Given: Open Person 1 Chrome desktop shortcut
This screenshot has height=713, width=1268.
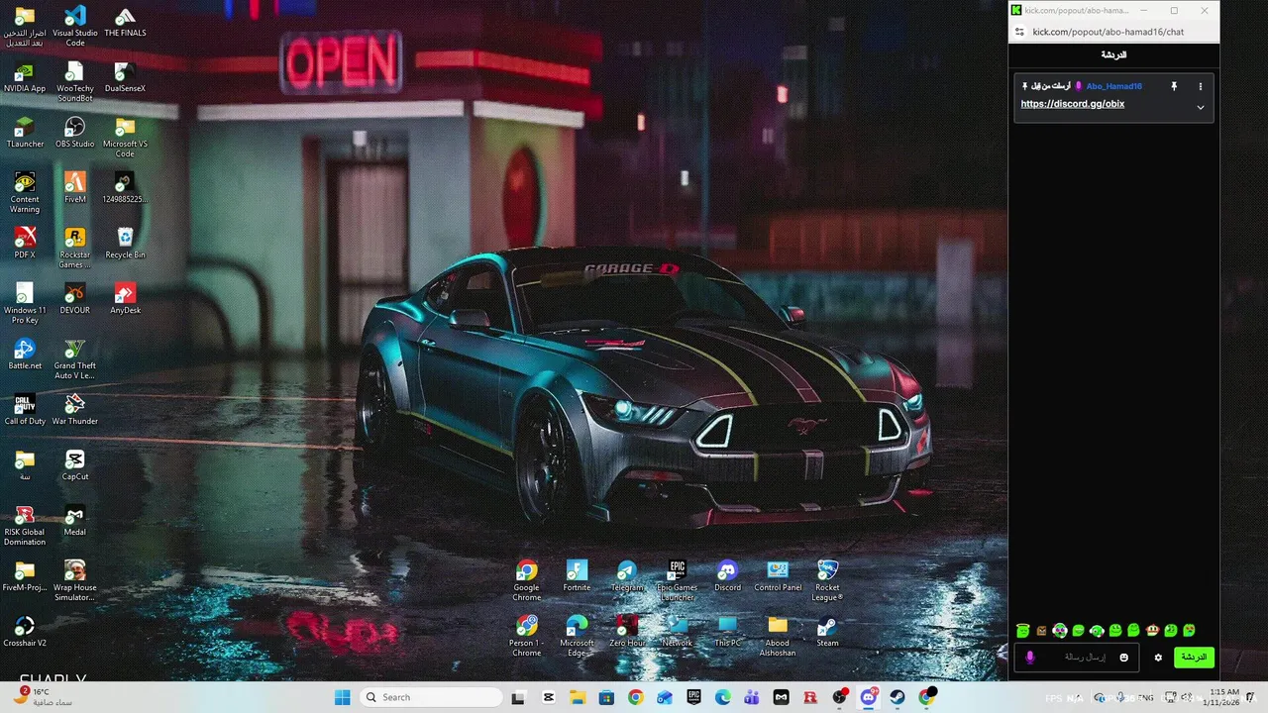Looking at the screenshot, I should click(526, 637).
